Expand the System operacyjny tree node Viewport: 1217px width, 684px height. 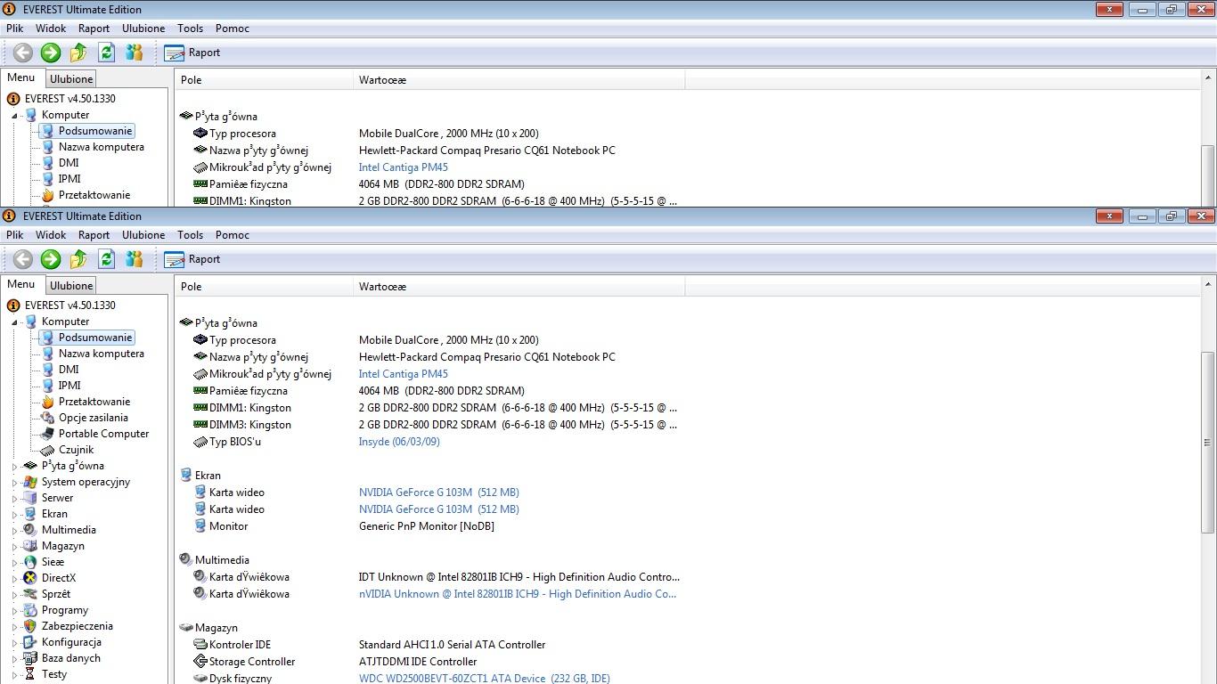coord(15,482)
